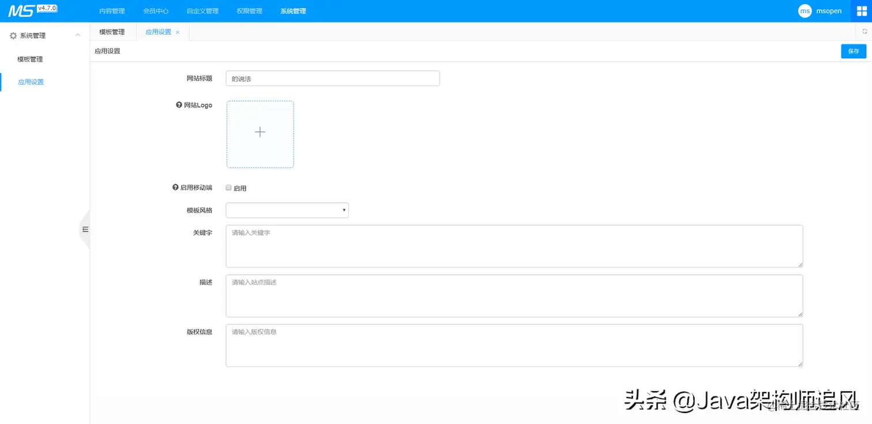Switch to the 模板管理 tab
872x424 pixels.
[111, 32]
